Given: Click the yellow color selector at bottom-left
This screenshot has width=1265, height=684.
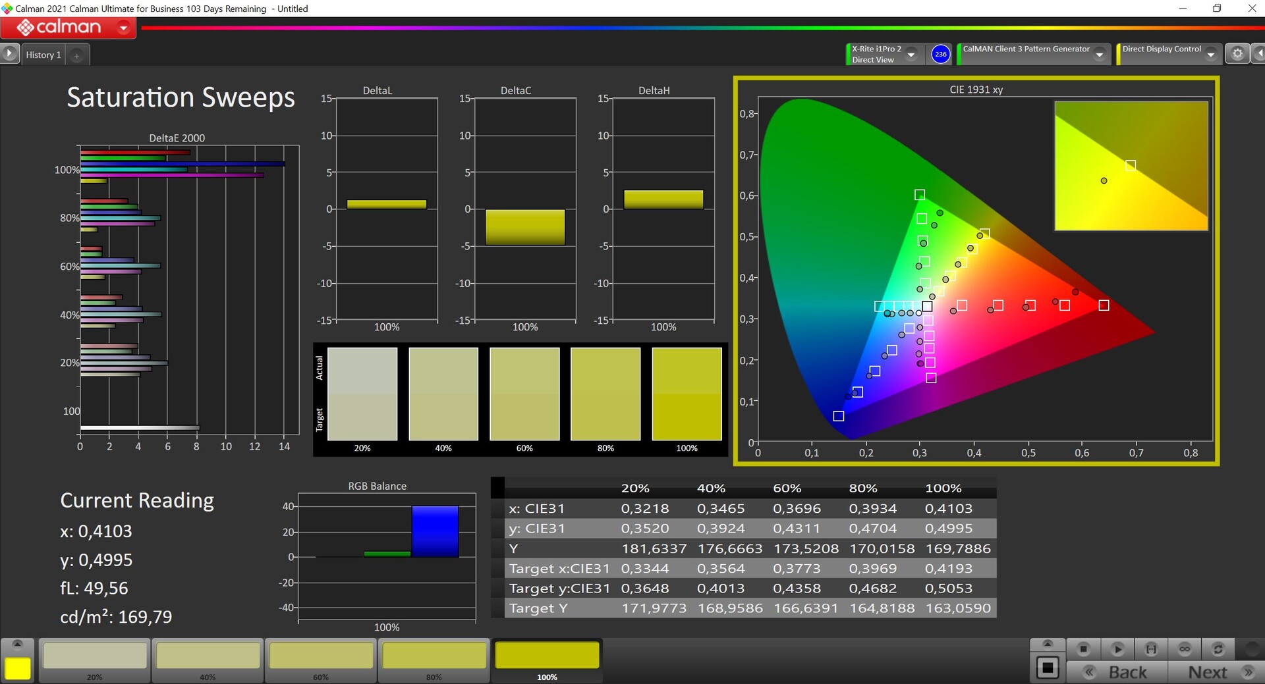Looking at the screenshot, I should [18, 668].
